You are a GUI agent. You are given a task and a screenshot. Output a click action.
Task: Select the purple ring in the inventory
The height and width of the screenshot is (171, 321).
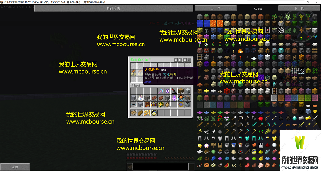tap(168, 91)
